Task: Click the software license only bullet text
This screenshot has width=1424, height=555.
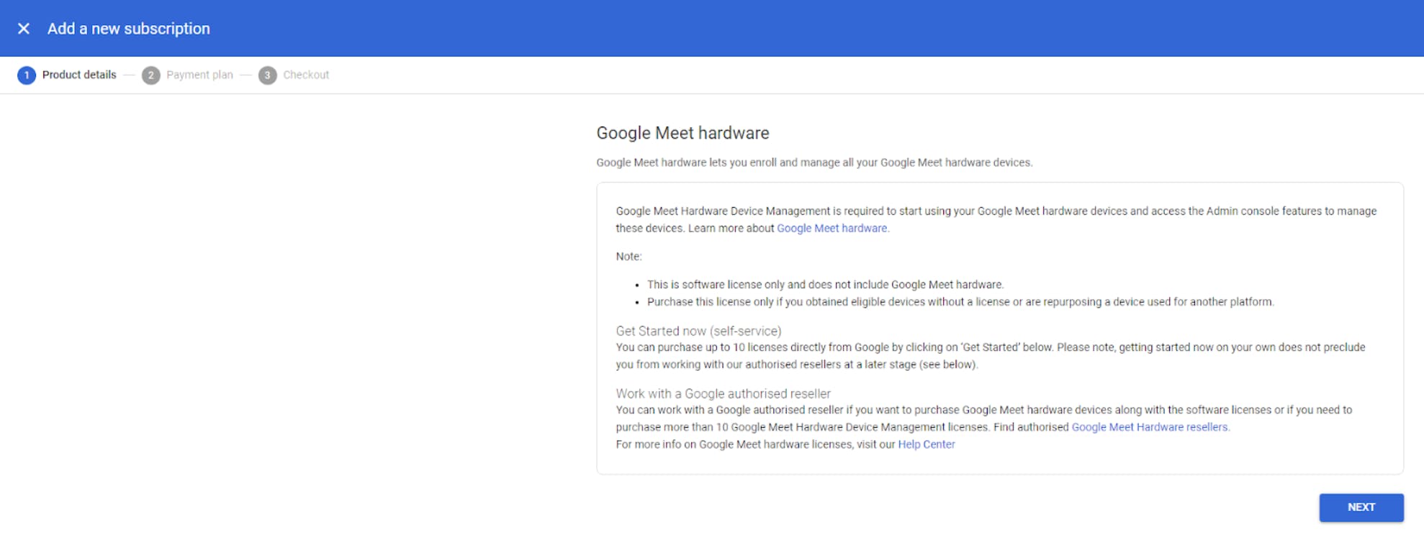Action: click(825, 285)
